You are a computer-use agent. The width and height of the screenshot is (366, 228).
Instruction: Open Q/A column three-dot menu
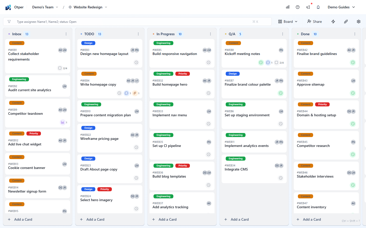click(x=283, y=34)
